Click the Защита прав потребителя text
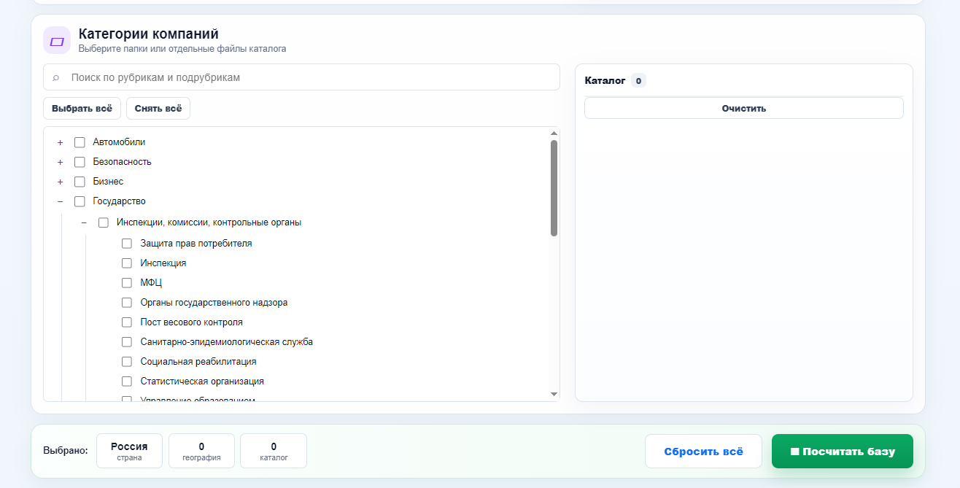Image resolution: width=960 pixels, height=488 pixels. coord(196,244)
